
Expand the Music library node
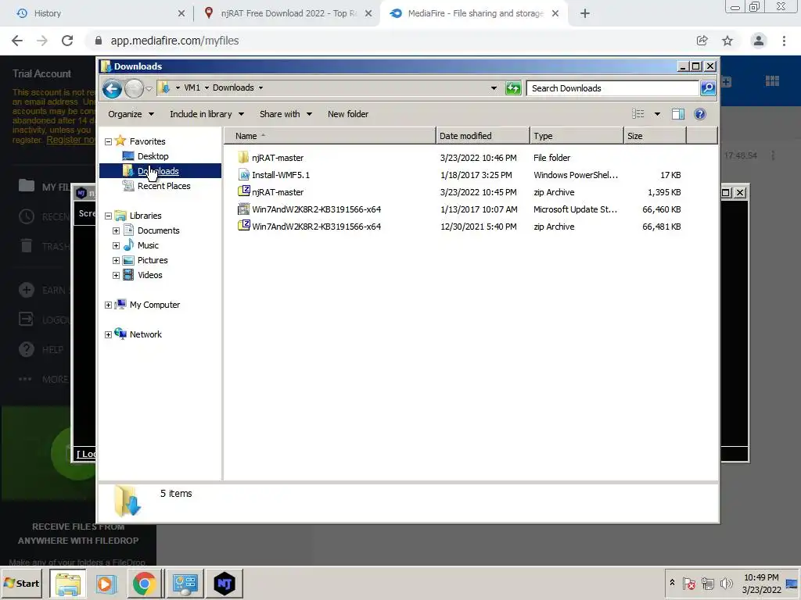[x=116, y=245]
